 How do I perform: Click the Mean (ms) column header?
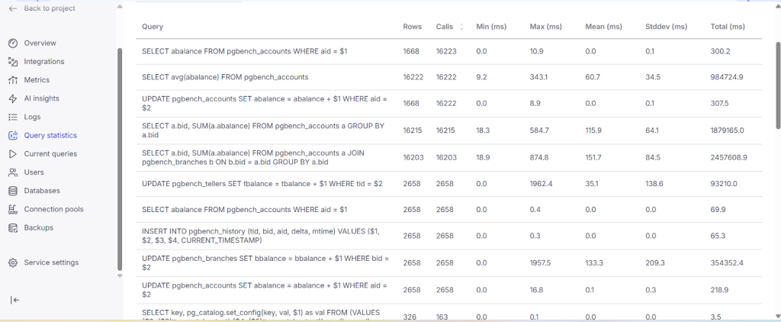[x=603, y=27]
